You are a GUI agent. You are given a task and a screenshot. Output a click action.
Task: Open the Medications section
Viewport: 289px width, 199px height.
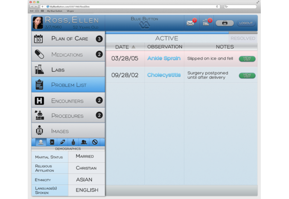point(68,54)
